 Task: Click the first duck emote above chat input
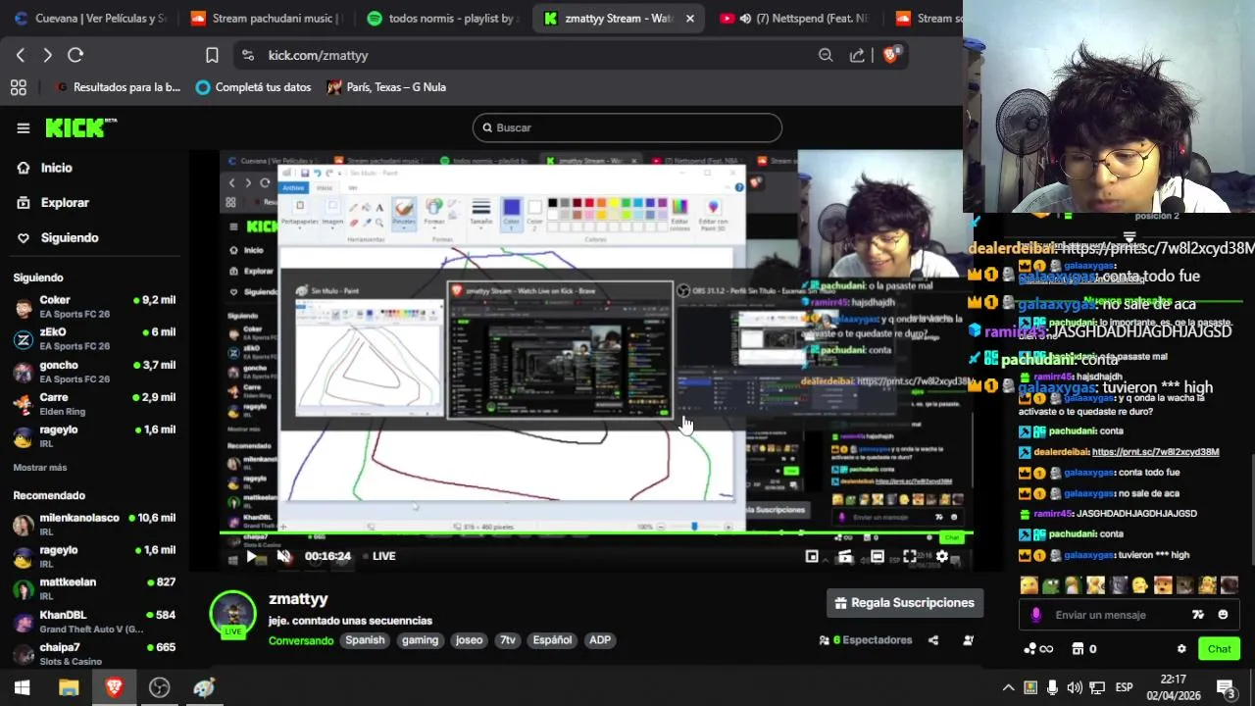(1029, 585)
